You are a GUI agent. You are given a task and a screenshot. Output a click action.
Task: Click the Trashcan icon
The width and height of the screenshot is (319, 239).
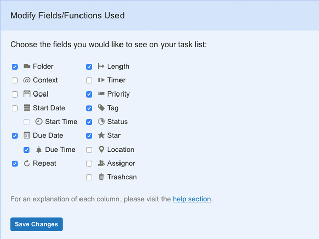(101, 177)
